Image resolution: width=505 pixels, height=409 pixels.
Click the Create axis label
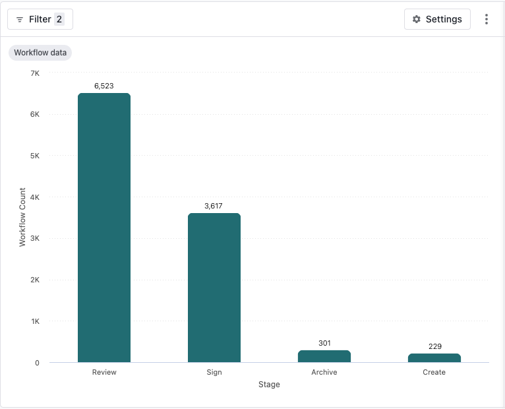[x=434, y=372]
